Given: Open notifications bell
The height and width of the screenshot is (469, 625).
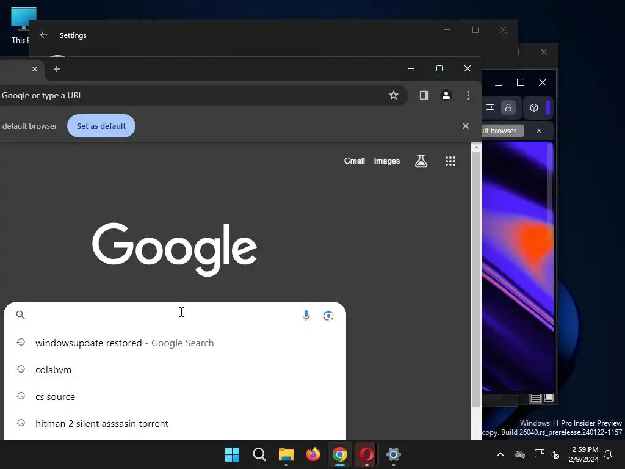Looking at the screenshot, I should [x=608, y=454].
